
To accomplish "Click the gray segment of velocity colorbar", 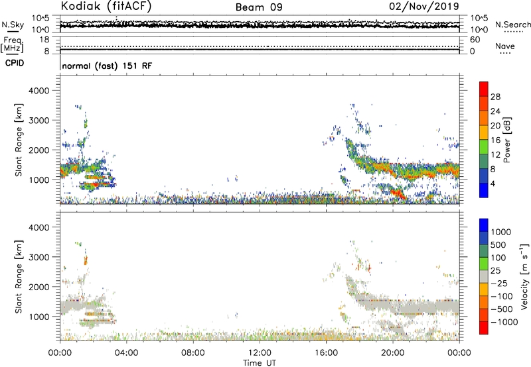I will [484, 277].
